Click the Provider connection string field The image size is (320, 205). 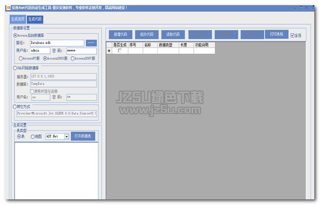[57, 113]
